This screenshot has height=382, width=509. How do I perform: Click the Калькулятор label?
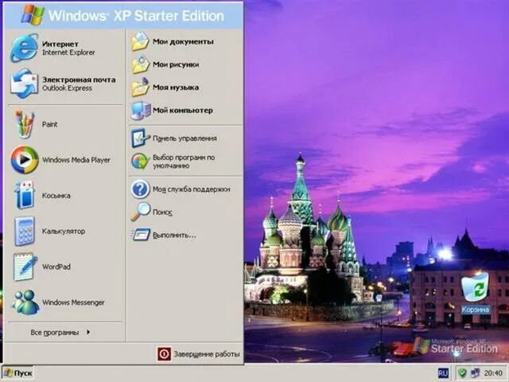point(64,232)
